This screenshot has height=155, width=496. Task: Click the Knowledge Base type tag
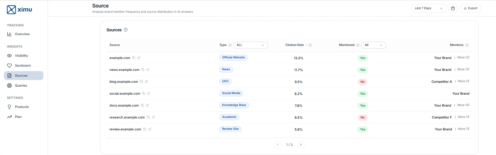234,105
